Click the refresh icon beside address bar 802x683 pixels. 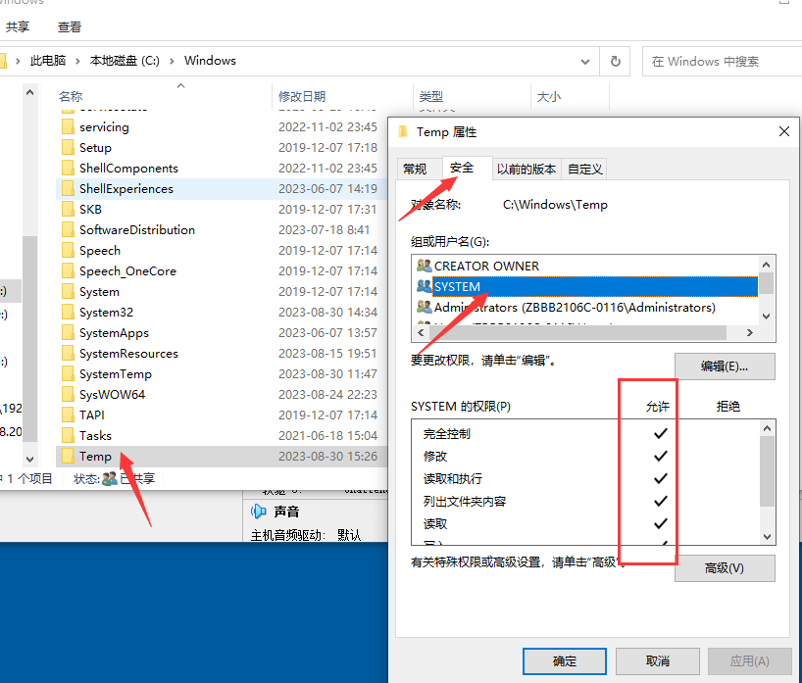[x=616, y=62]
